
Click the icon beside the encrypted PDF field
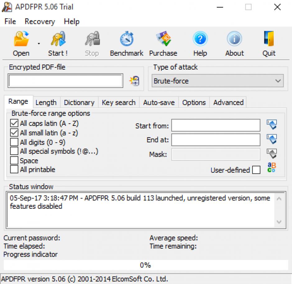(134, 81)
